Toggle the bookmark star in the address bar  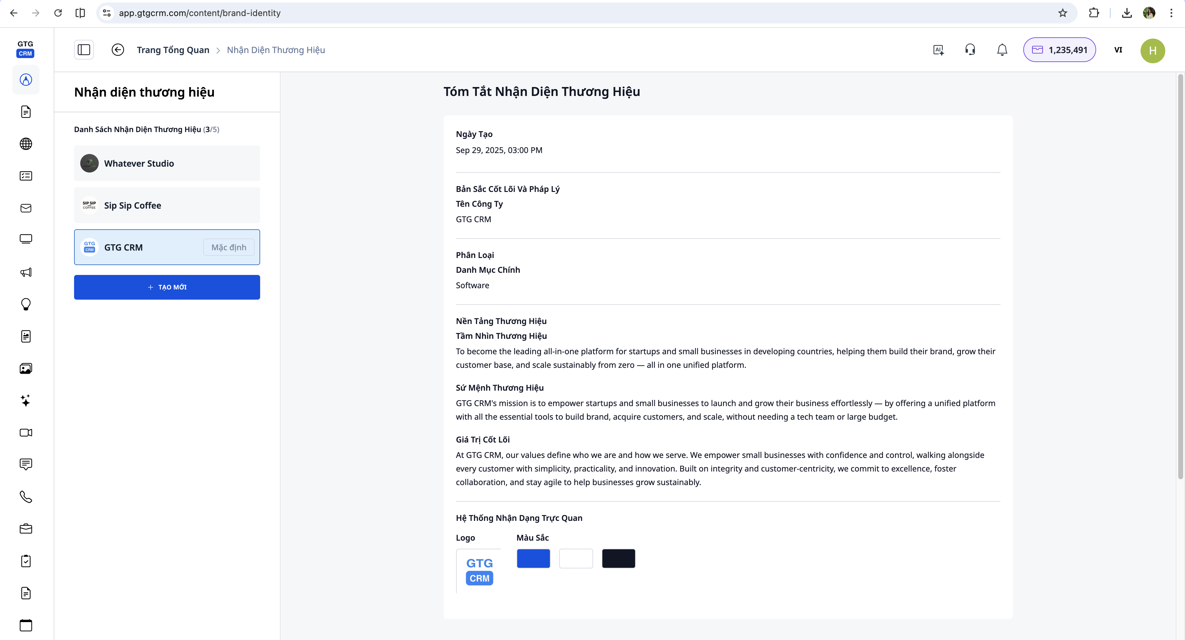click(x=1062, y=13)
